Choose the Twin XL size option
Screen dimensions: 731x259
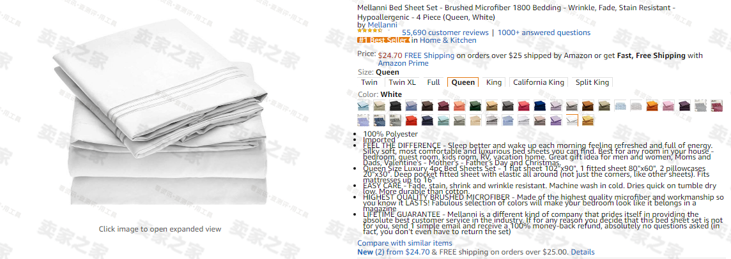point(403,82)
